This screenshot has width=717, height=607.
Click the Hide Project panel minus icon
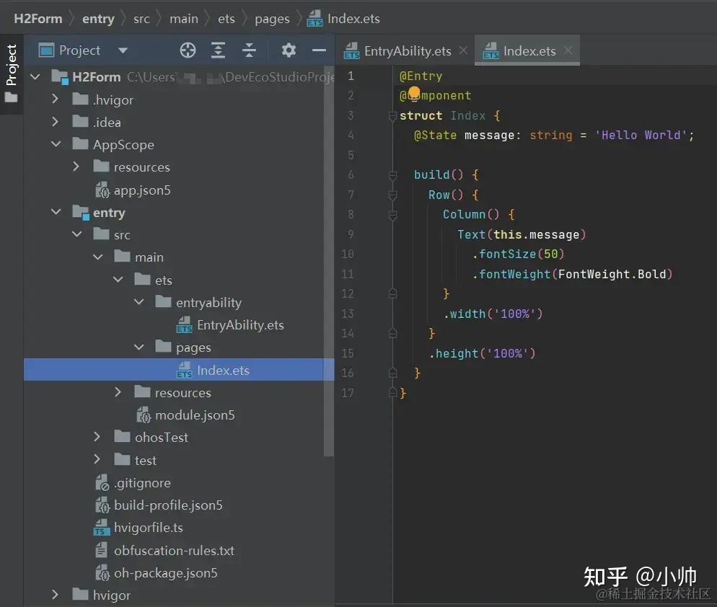click(318, 50)
